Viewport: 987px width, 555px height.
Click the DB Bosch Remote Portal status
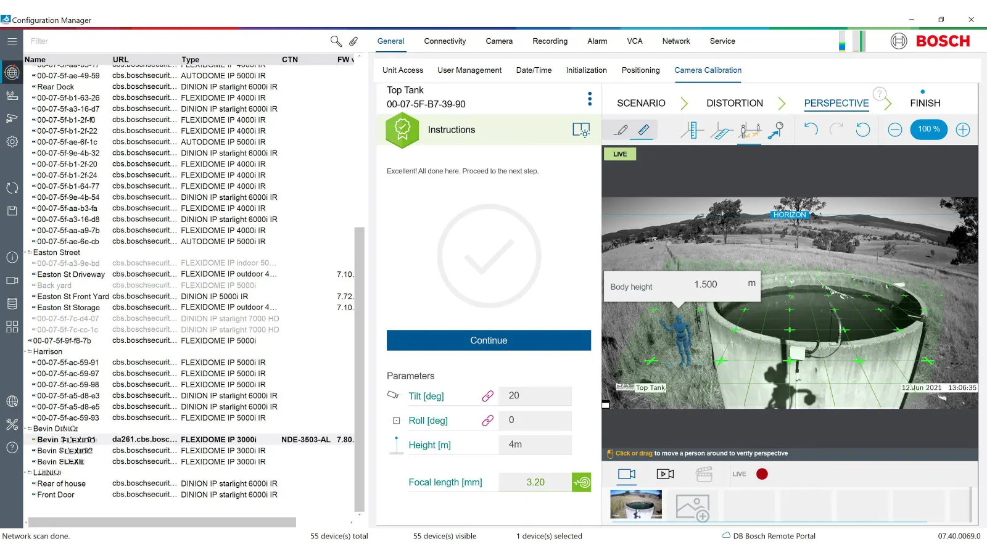pos(769,536)
